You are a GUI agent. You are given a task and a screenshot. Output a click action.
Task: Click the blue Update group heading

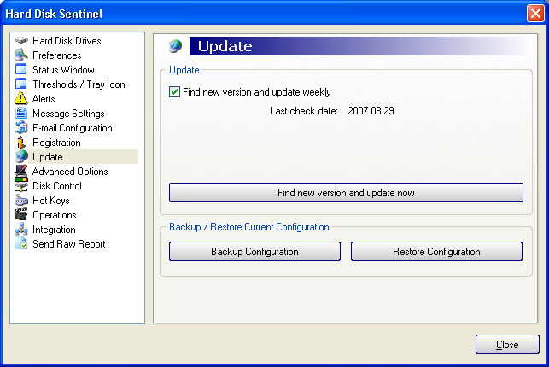click(184, 70)
